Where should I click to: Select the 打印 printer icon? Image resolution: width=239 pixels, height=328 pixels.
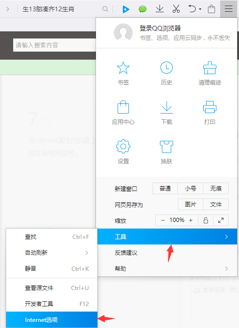point(210,107)
